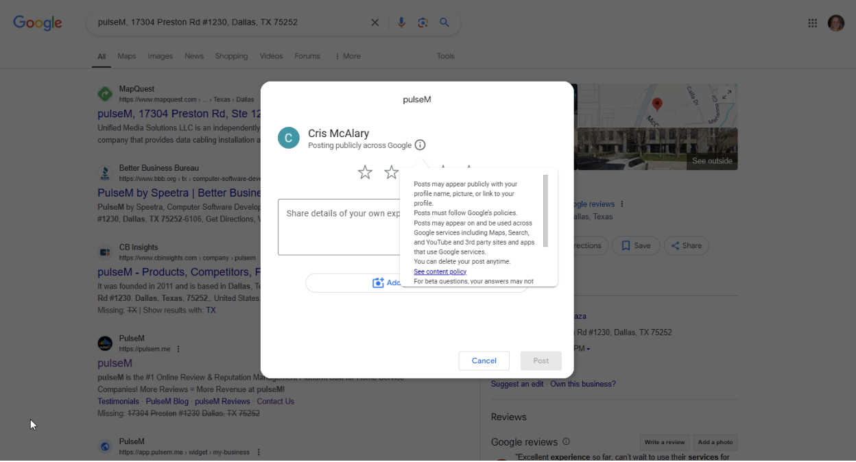
Task: Click the magnifying glass search icon
Action: tap(444, 23)
